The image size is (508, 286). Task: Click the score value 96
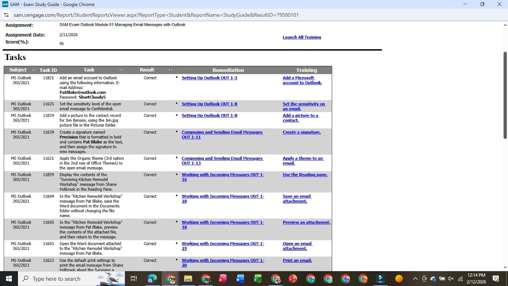[x=62, y=44]
